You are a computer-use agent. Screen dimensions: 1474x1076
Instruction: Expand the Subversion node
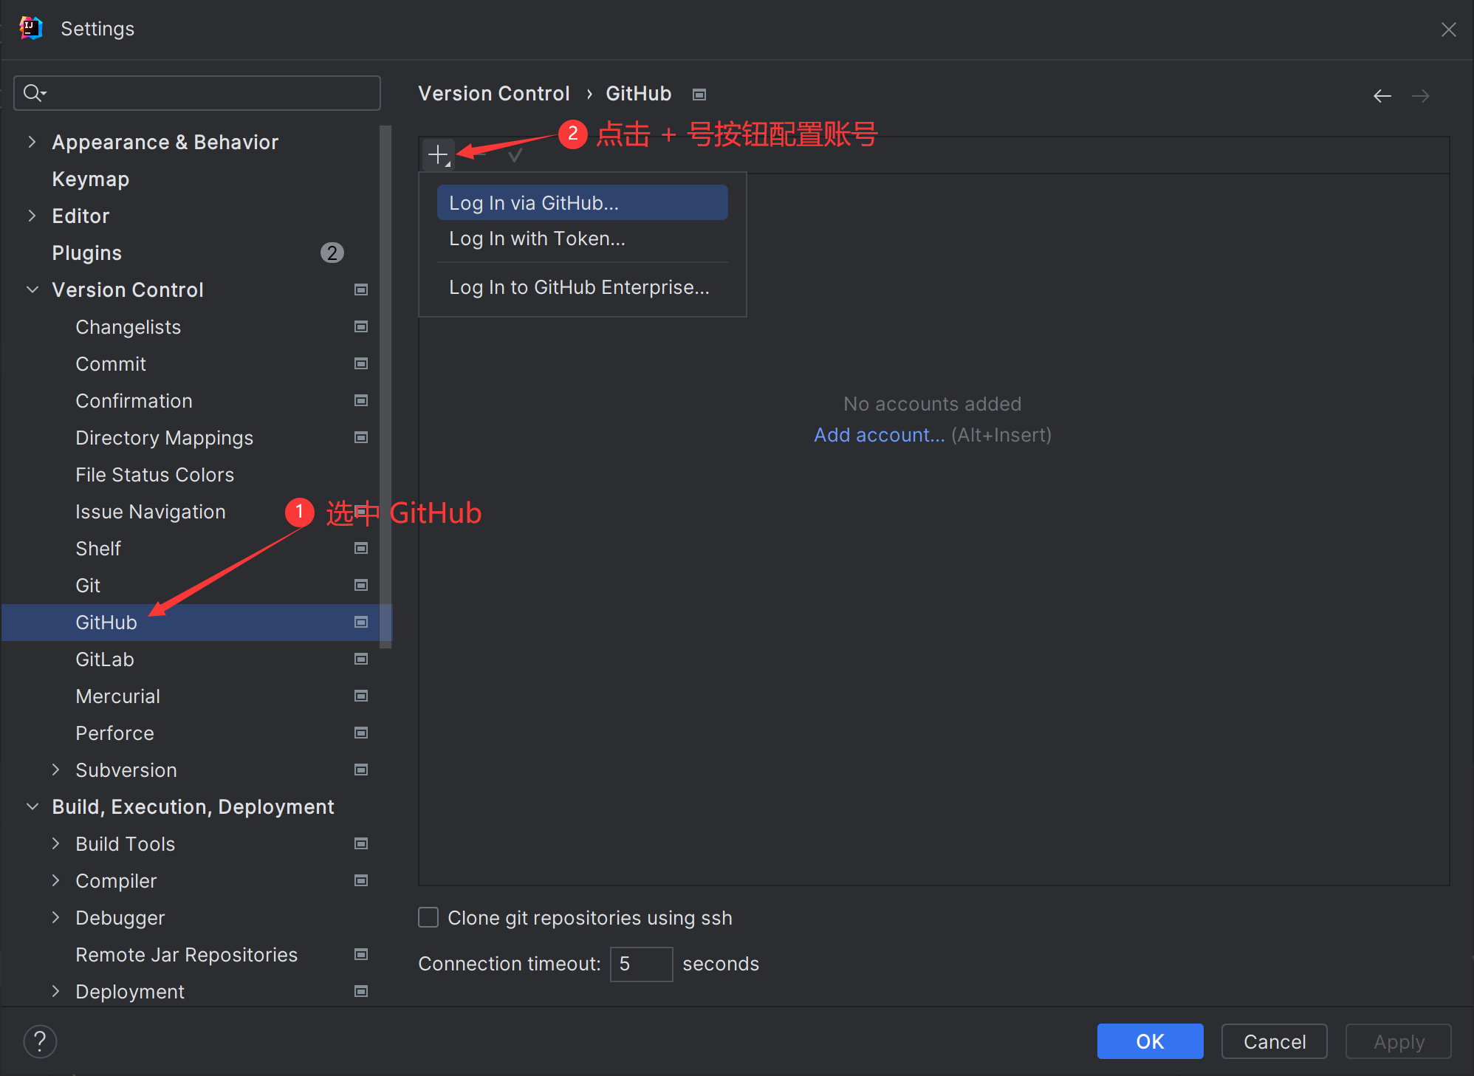[x=55, y=770]
